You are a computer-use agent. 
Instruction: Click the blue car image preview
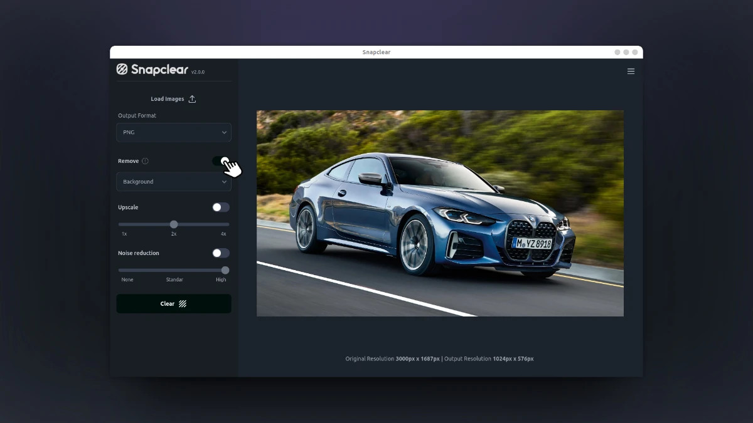point(440,213)
